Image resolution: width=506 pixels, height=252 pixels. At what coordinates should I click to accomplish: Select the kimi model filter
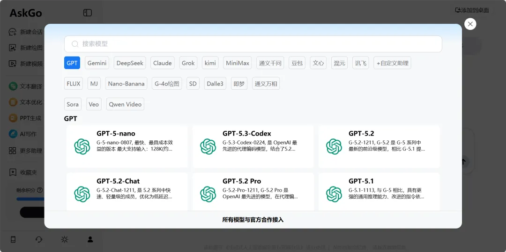[x=210, y=63]
